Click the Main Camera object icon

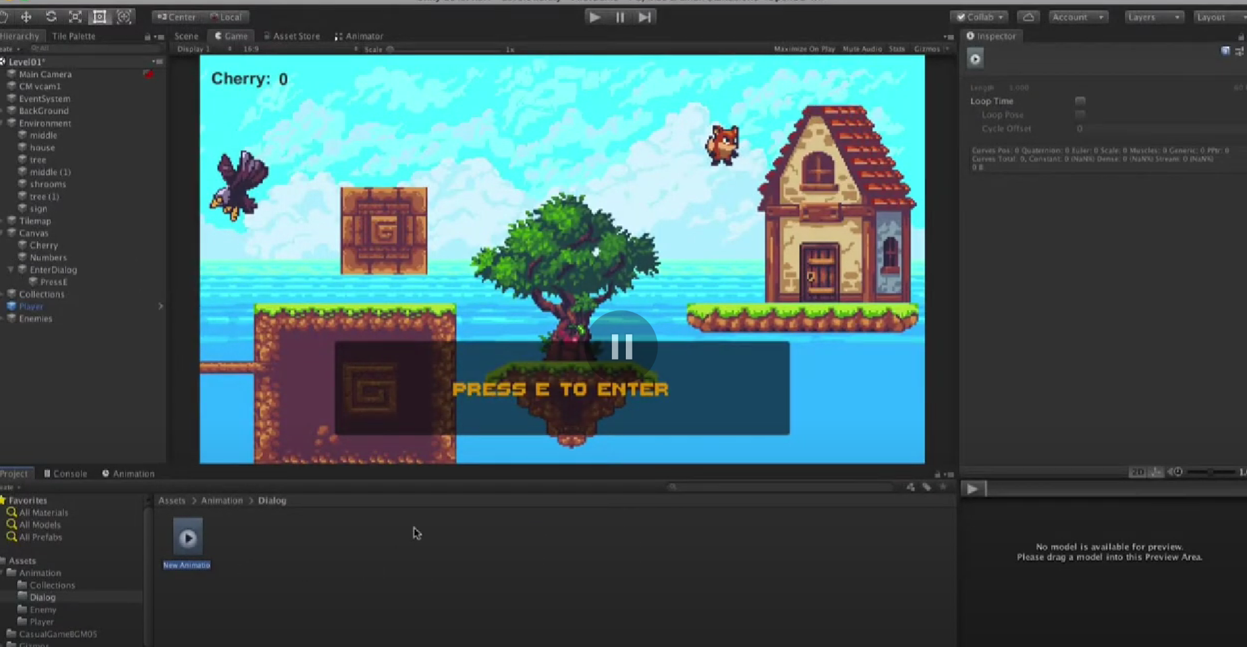pos(11,74)
